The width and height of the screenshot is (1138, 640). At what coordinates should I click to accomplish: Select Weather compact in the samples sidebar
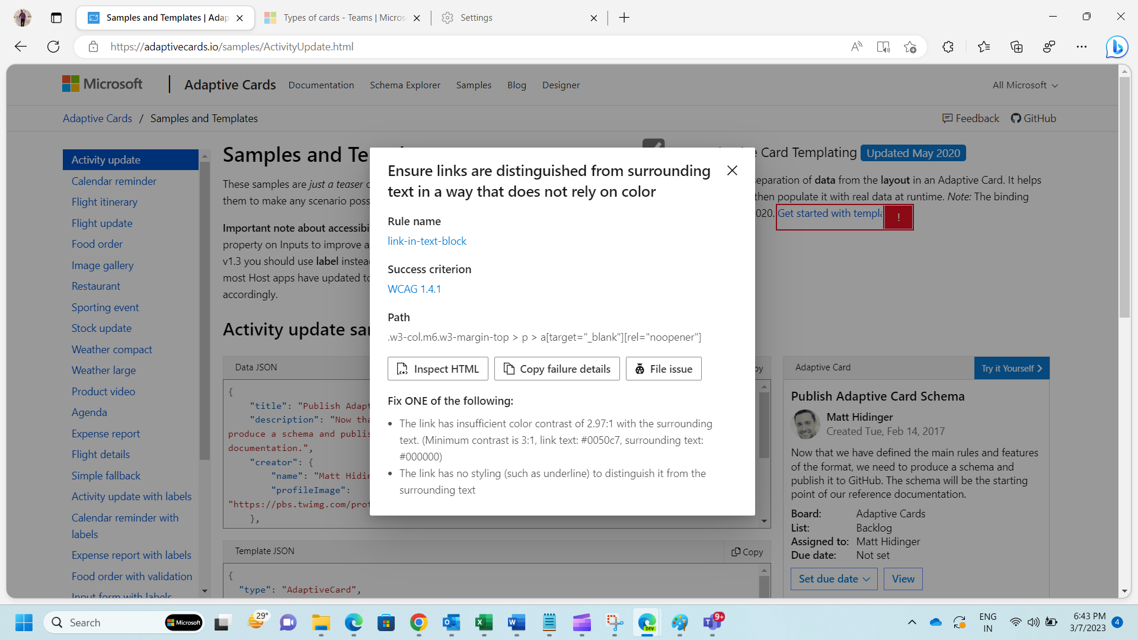111,349
